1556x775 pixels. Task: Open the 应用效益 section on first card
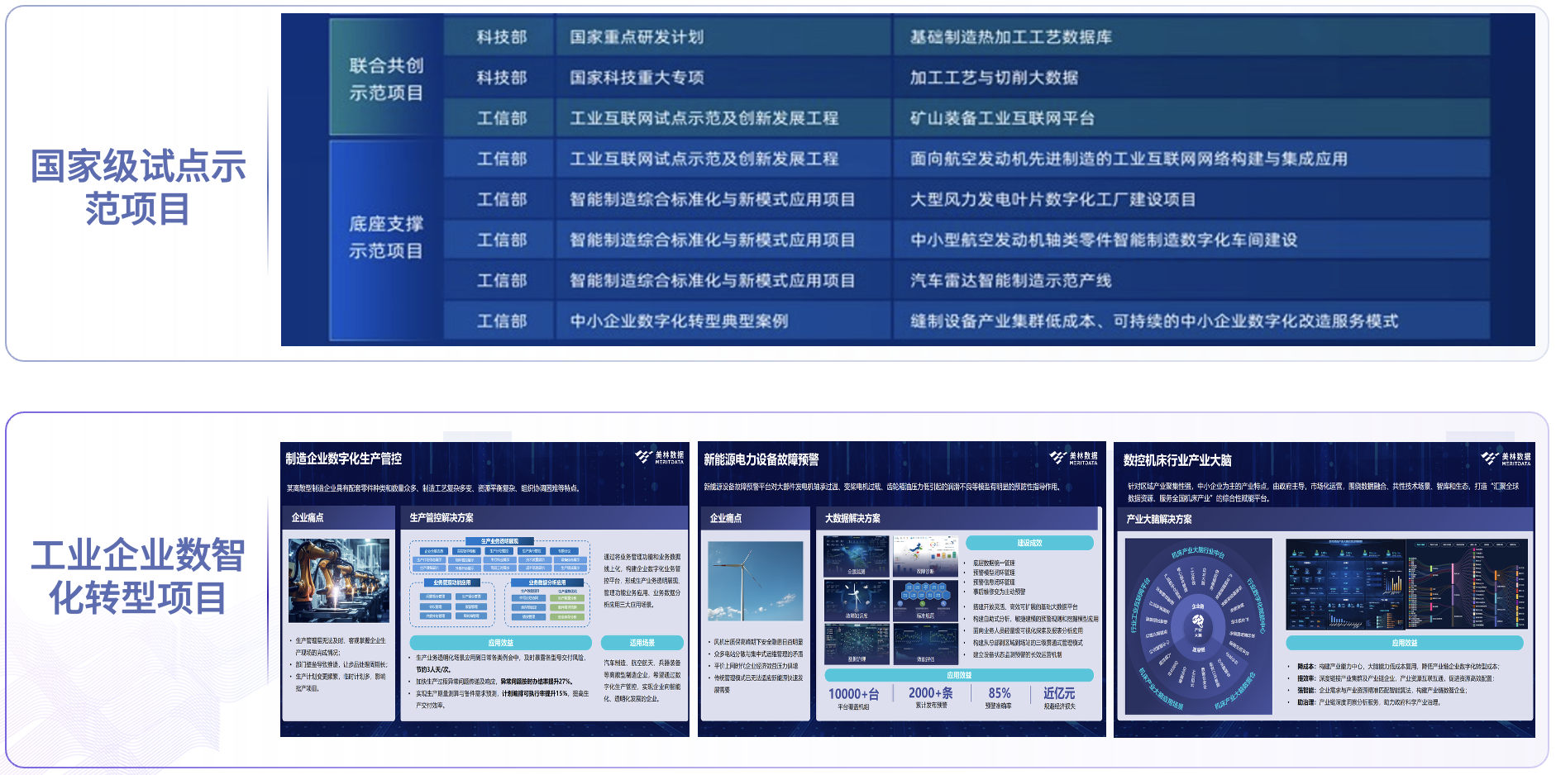[501, 642]
